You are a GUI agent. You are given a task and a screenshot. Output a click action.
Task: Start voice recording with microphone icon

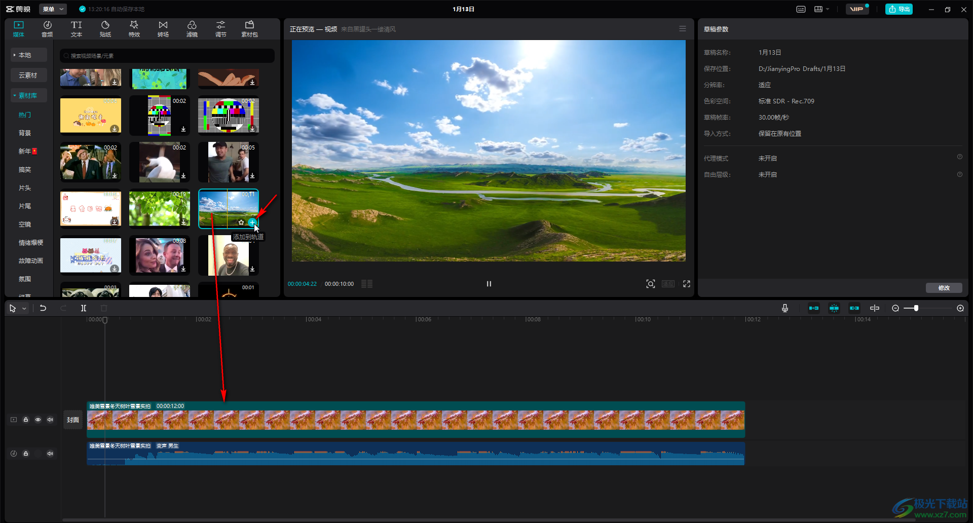[785, 308]
